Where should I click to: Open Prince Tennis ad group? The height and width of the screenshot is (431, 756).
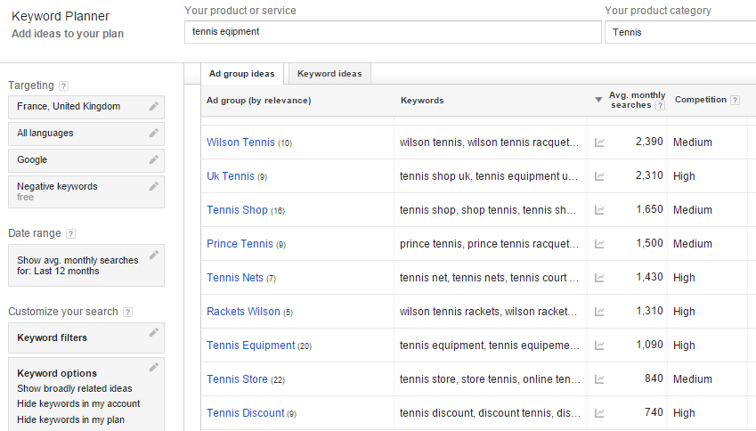tap(240, 243)
